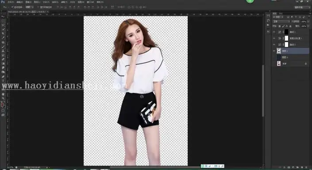Click the foreground color swatch
Image resolution: width=312 pixels, height=170 pixels.
[x=2, y=105]
